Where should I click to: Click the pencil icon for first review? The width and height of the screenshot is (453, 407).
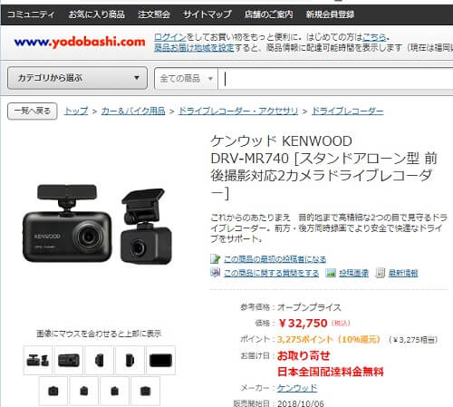[215, 259]
